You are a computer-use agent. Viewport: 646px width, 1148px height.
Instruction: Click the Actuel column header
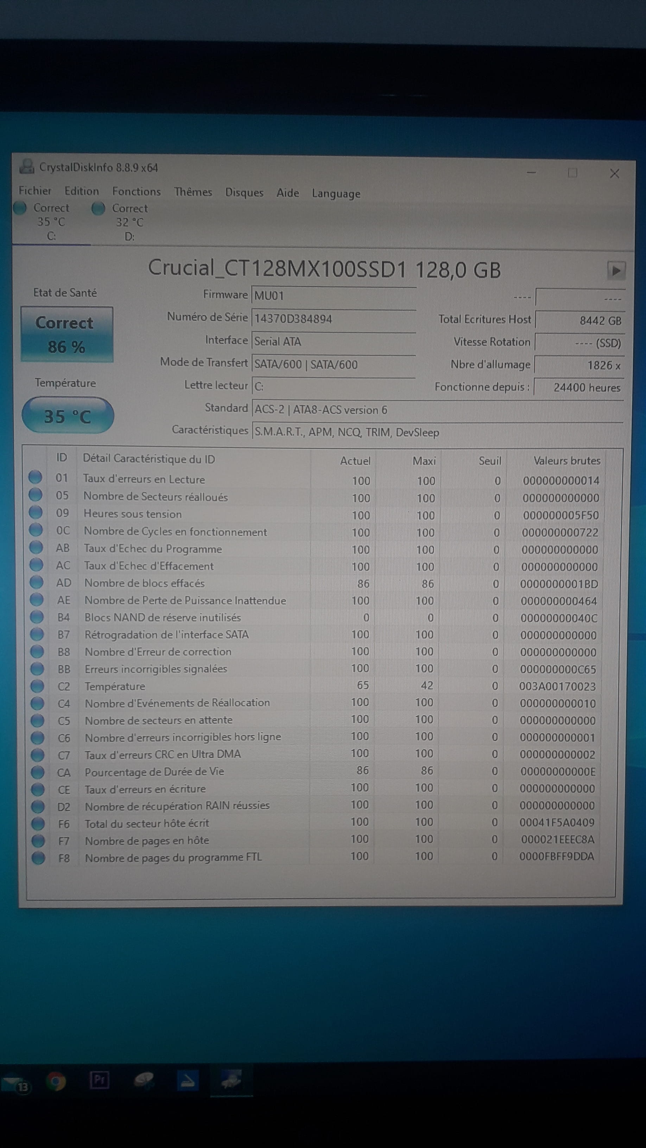point(355,461)
